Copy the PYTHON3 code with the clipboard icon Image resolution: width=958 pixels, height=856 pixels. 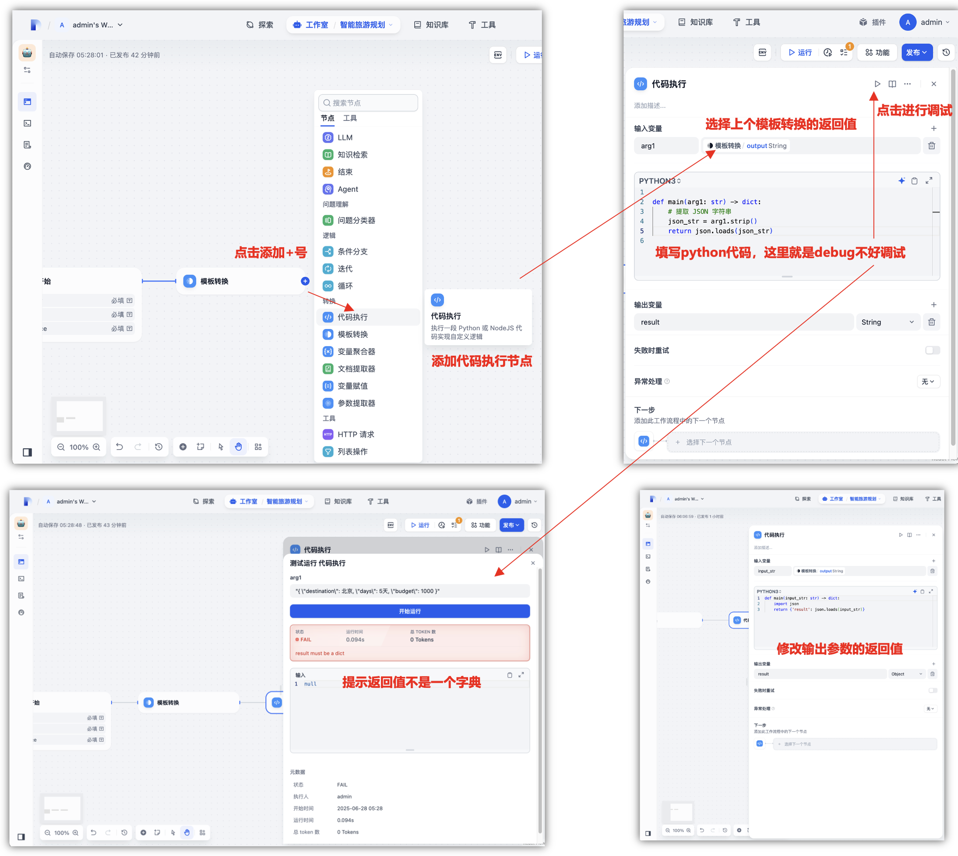[914, 180]
